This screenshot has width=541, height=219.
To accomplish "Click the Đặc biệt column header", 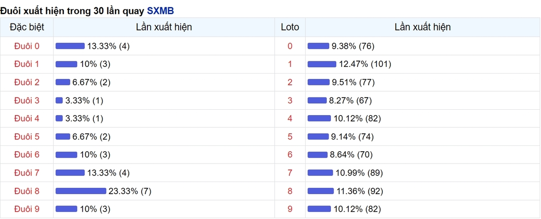I will tap(27, 27).
